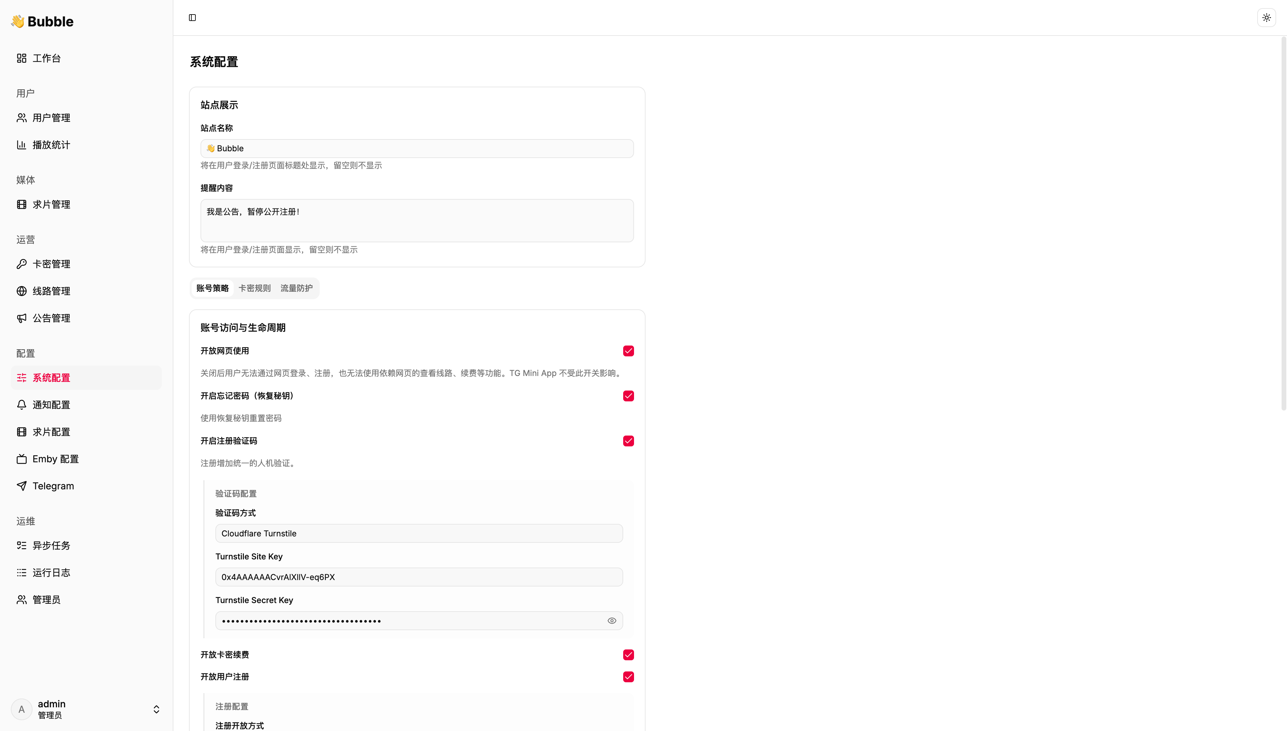Expand admin account menu chevron
This screenshot has width=1287, height=731.
(x=156, y=709)
